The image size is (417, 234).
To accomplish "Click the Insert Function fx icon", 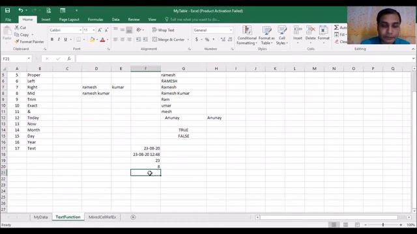I will (x=69, y=58).
